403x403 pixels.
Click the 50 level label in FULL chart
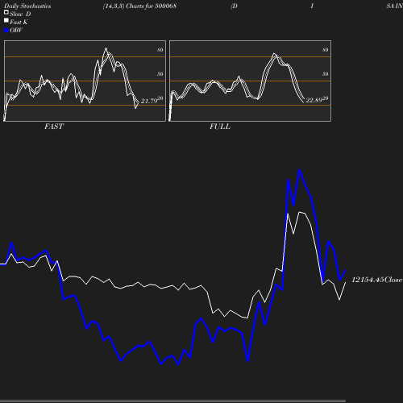[326, 74]
